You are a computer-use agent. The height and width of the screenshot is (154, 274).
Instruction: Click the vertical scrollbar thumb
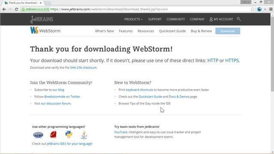[x=272, y=54]
